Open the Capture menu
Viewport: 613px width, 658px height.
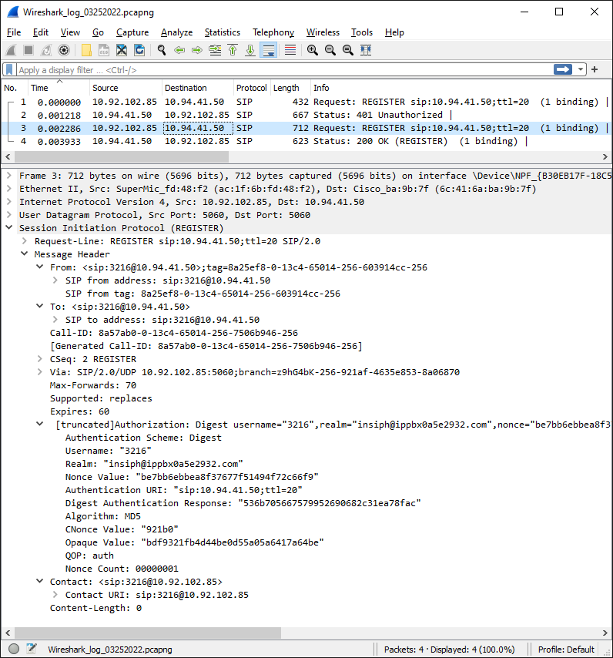132,32
